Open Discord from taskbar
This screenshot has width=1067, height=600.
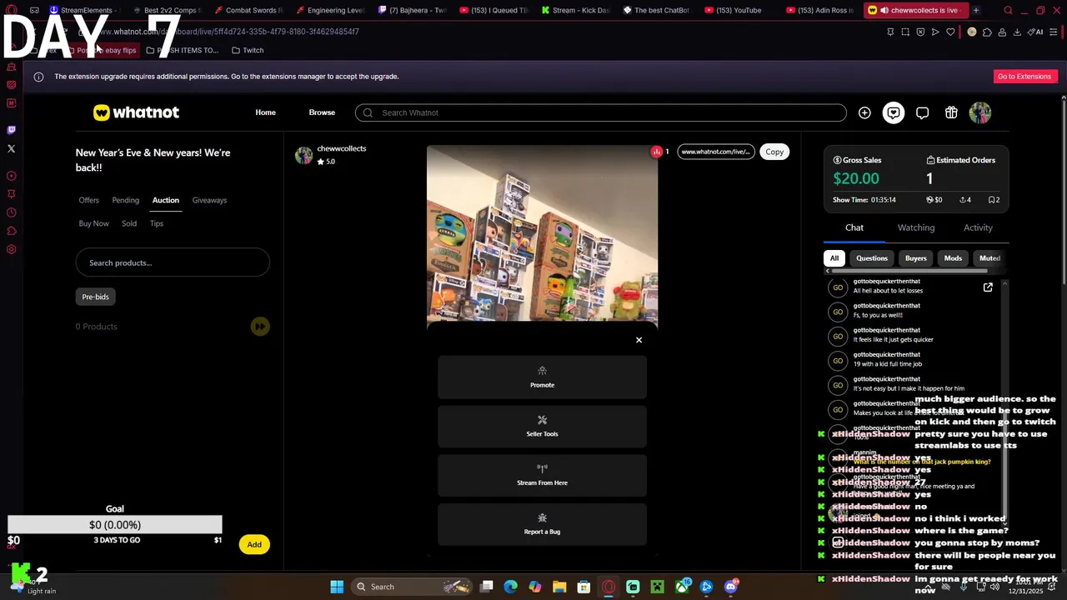pos(731,587)
